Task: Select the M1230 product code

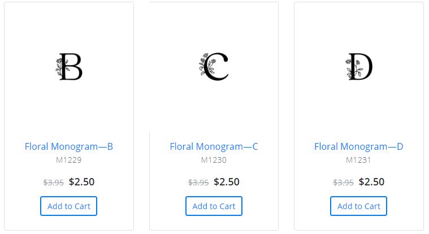Action: click(214, 160)
